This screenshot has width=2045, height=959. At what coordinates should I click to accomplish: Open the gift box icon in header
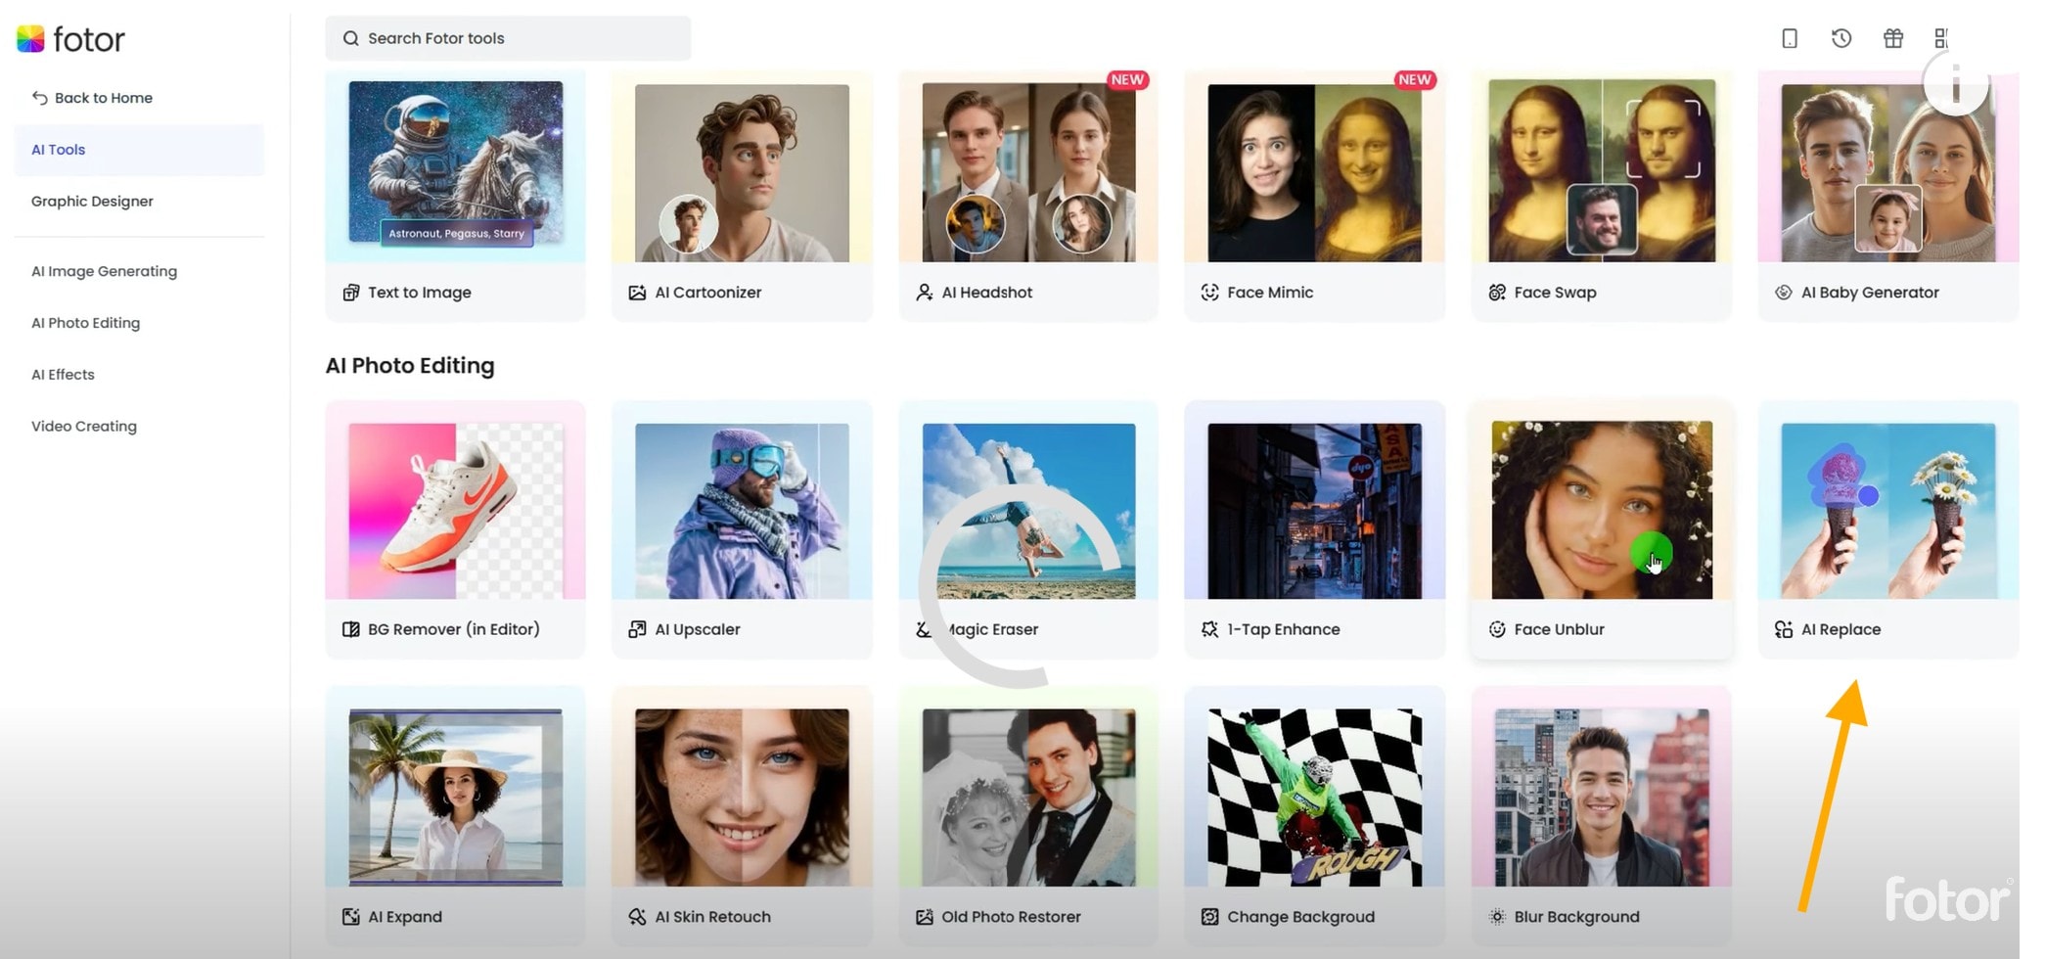(1892, 38)
